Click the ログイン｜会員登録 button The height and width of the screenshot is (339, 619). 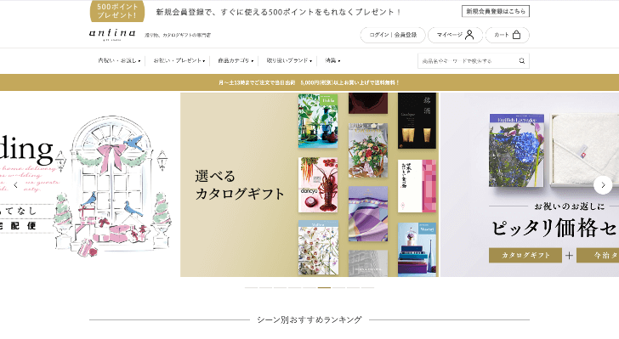pyautogui.click(x=393, y=35)
